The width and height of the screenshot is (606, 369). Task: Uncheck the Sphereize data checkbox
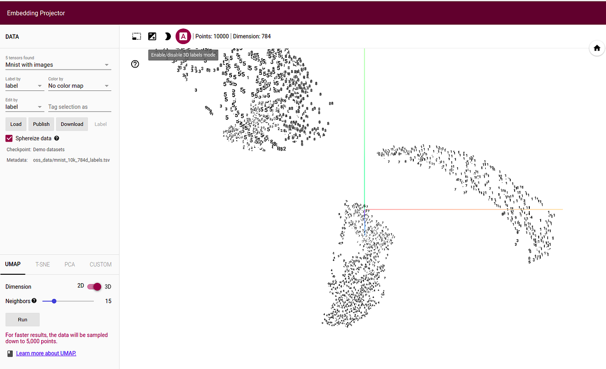pyautogui.click(x=9, y=138)
